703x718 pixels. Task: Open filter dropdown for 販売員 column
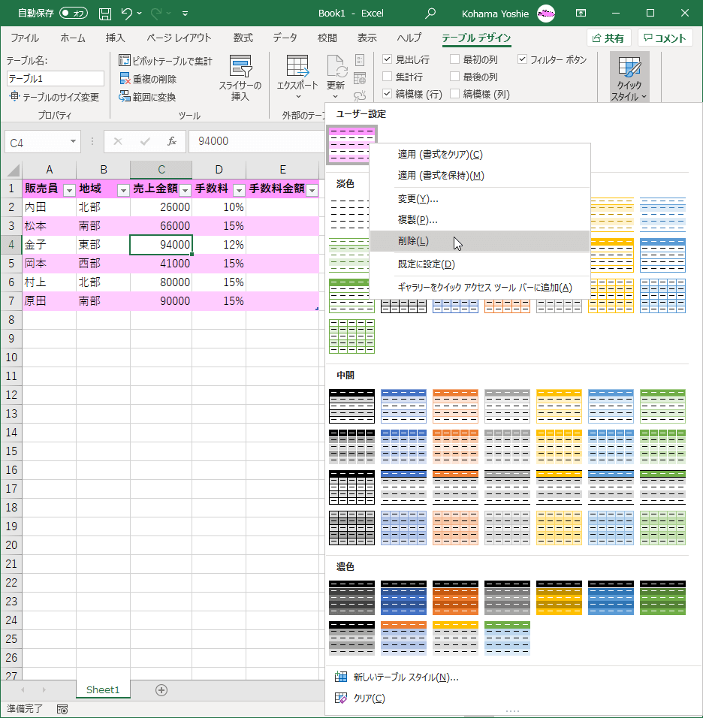pos(69,190)
